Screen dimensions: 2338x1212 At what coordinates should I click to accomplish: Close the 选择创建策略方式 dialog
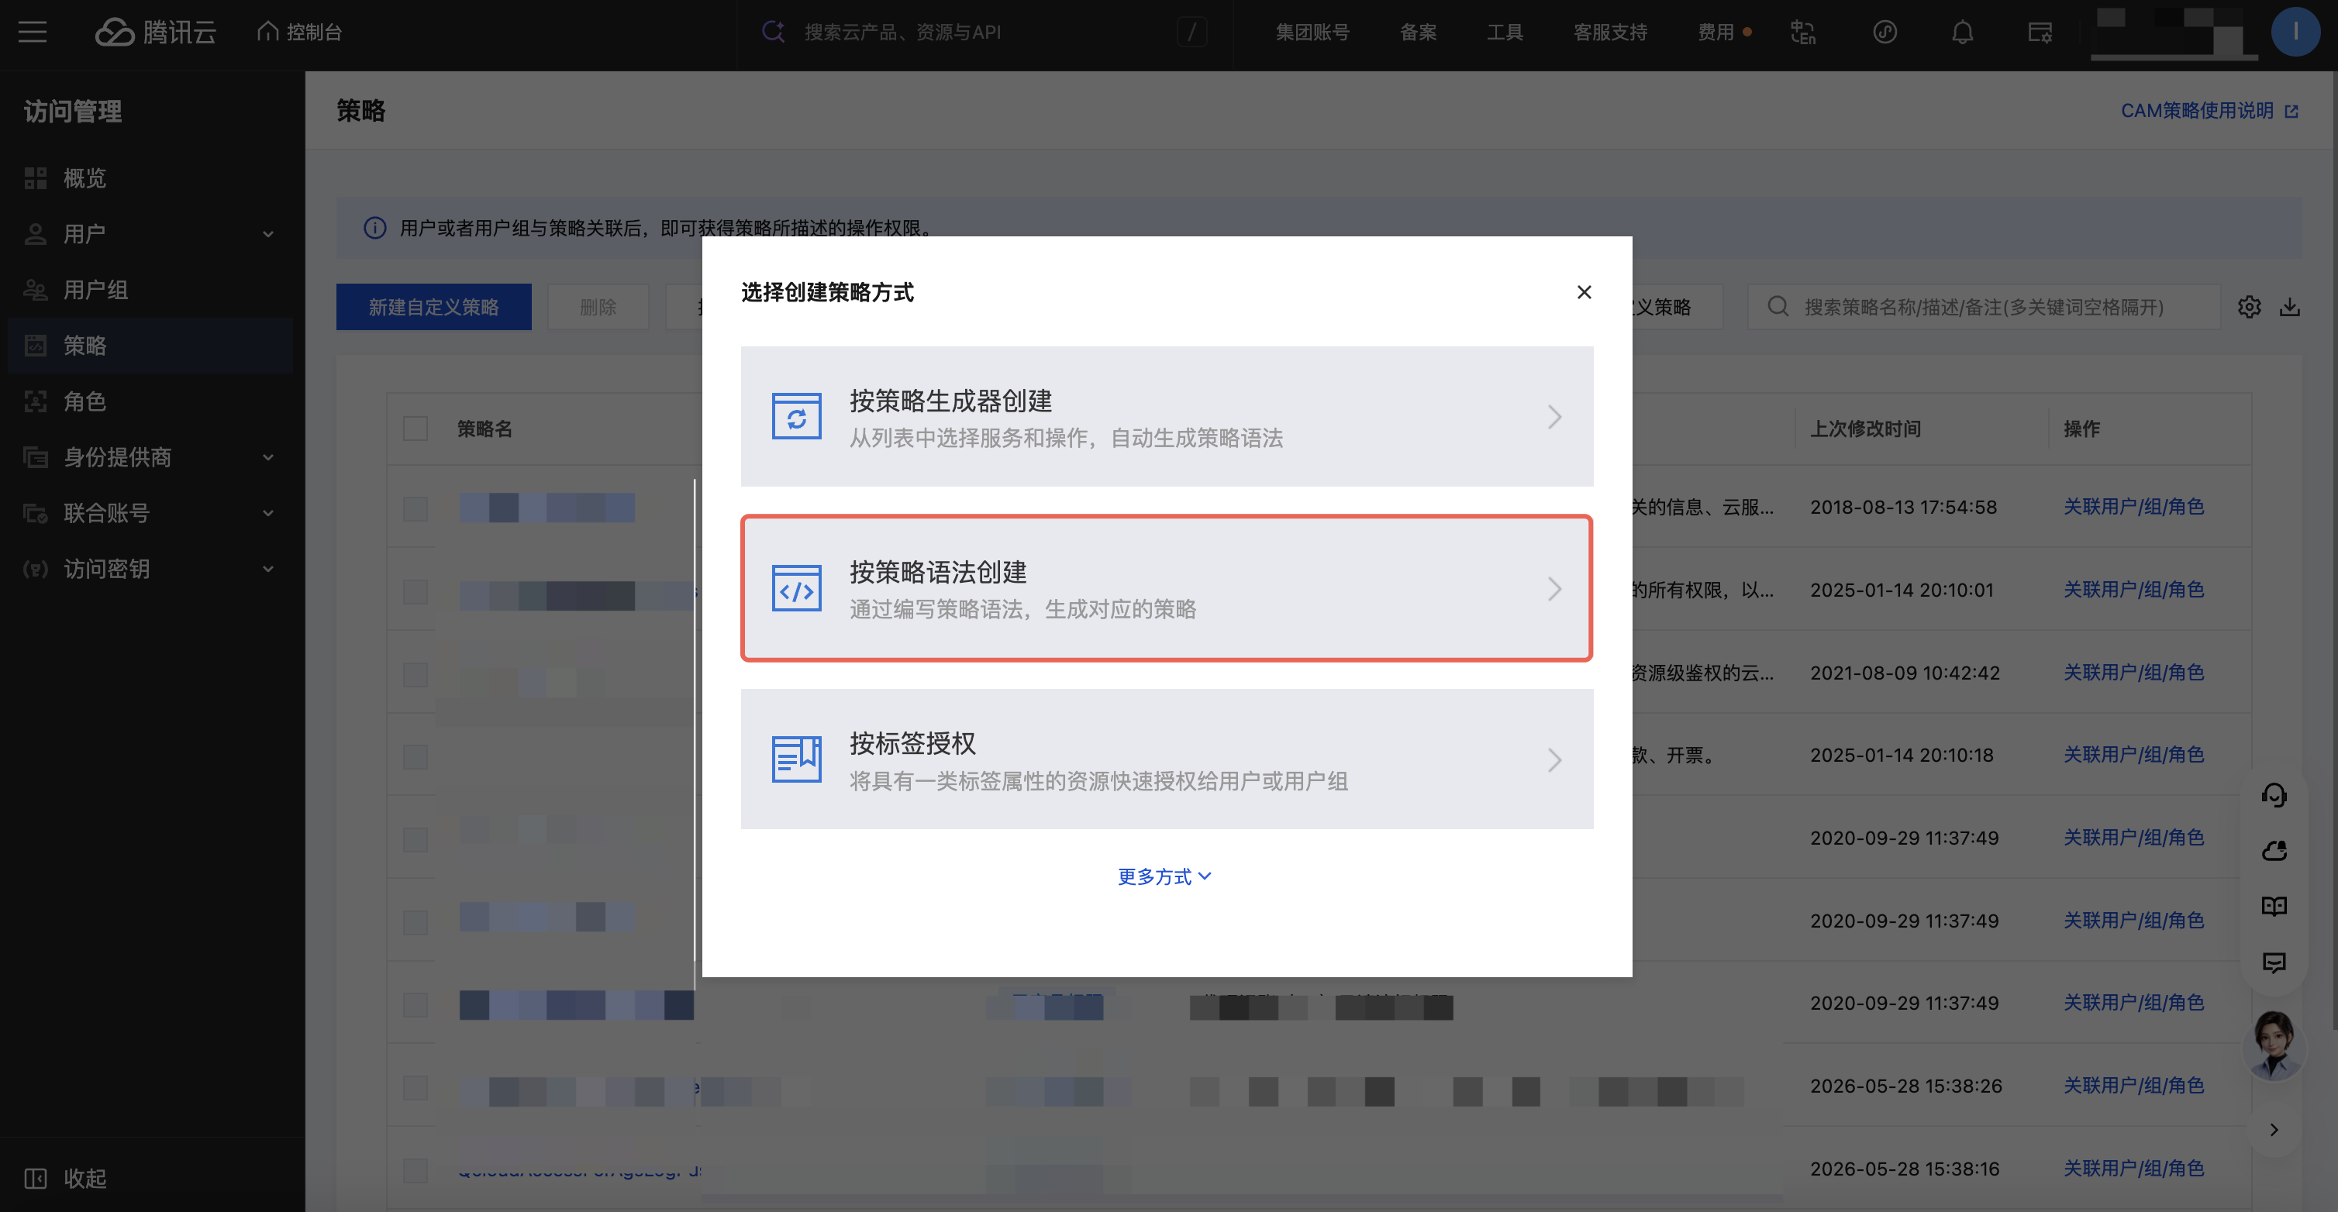(x=1584, y=292)
